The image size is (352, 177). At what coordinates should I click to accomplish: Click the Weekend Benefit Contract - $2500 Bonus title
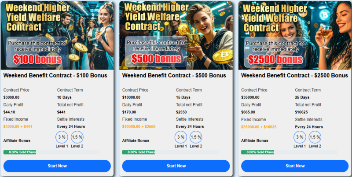point(294,75)
